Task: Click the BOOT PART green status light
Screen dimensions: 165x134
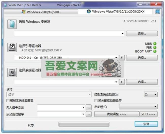Action: [155, 51]
